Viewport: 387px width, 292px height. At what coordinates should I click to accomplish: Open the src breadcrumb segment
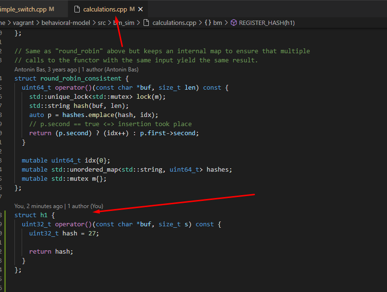tap(102, 23)
